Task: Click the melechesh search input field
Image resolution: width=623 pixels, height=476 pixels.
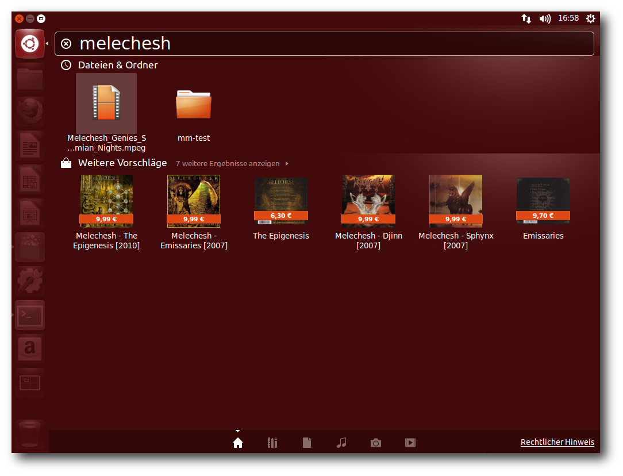Action: (x=324, y=44)
